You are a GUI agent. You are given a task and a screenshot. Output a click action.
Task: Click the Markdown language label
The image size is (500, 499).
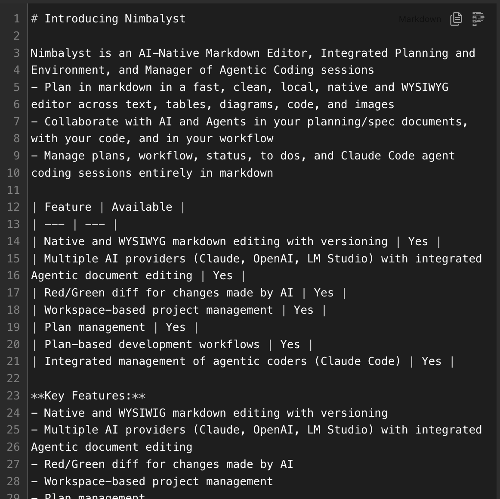pos(420,19)
